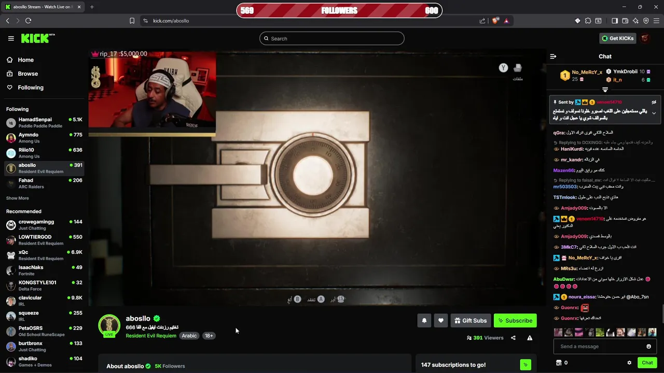Open the browser main menu
The width and height of the screenshot is (664, 373).
pos(657,21)
